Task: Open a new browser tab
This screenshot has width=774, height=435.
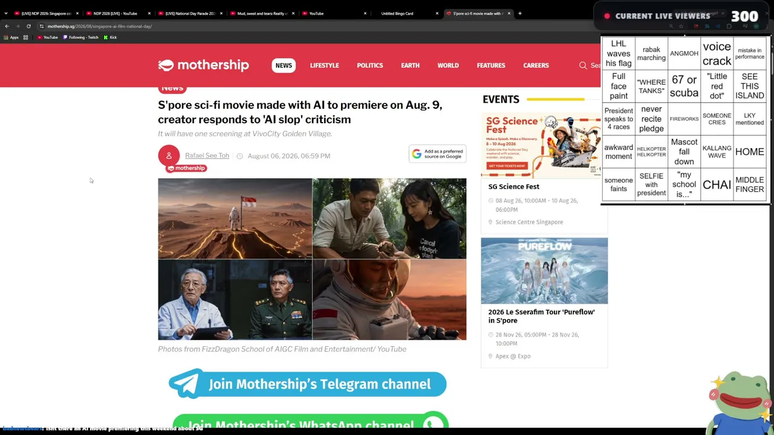Action: coord(519,13)
